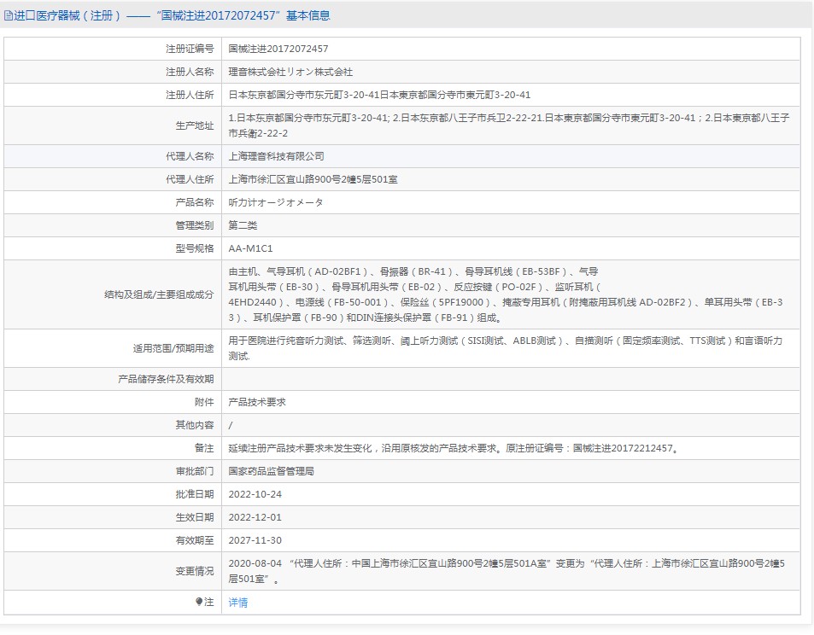Click the 审批部门 value 国家药品监督管理局

(271, 471)
